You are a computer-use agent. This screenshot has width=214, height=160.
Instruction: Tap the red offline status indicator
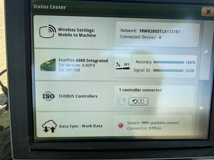120,125
